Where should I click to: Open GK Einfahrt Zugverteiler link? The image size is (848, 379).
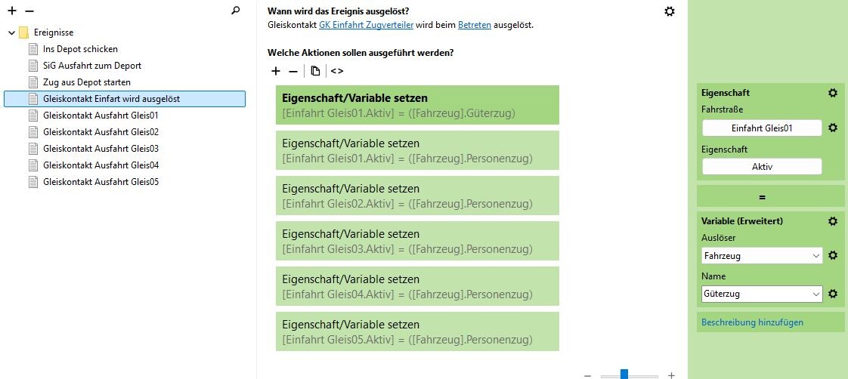tap(367, 25)
